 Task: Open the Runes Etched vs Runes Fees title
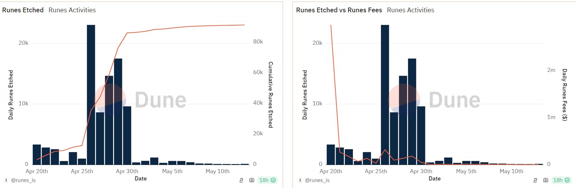click(x=339, y=10)
